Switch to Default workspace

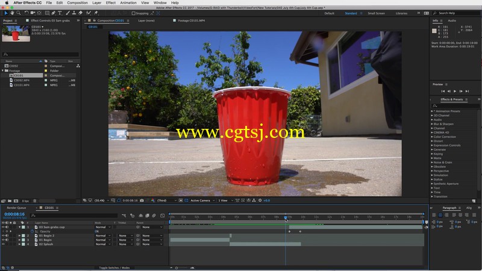(x=329, y=13)
